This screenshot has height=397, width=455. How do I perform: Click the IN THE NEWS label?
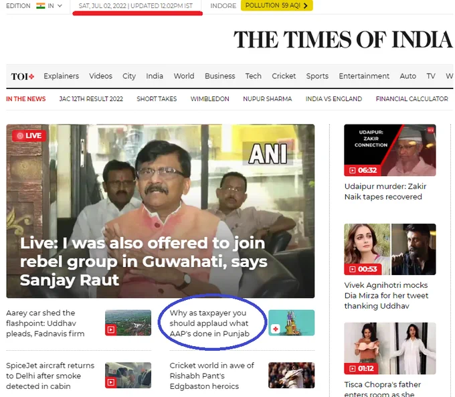pos(26,99)
